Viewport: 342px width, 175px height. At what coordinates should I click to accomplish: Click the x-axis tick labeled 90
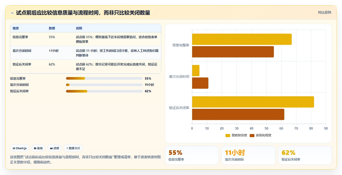coord(326,128)
